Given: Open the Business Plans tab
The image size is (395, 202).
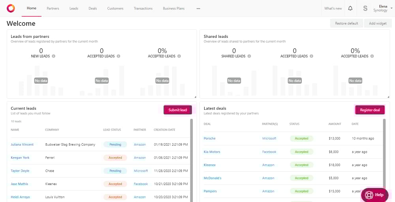Looking at the screenshot, I should pos(173,8).
